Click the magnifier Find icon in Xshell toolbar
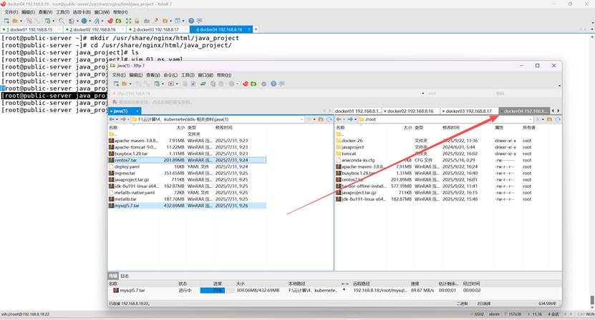 [x=62, y=21]
